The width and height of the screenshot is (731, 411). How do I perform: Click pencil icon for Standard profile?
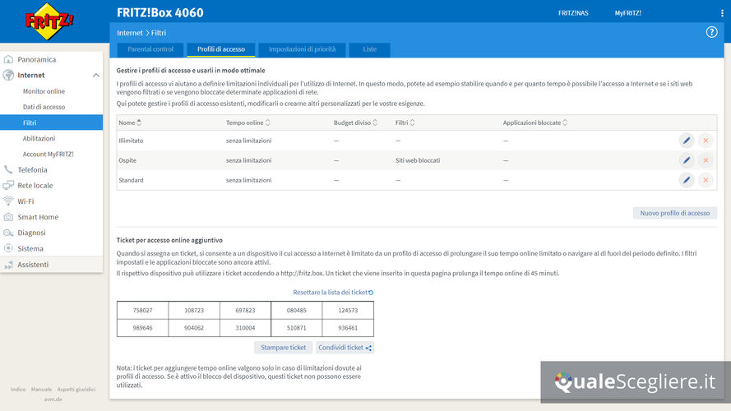(687, 180)
